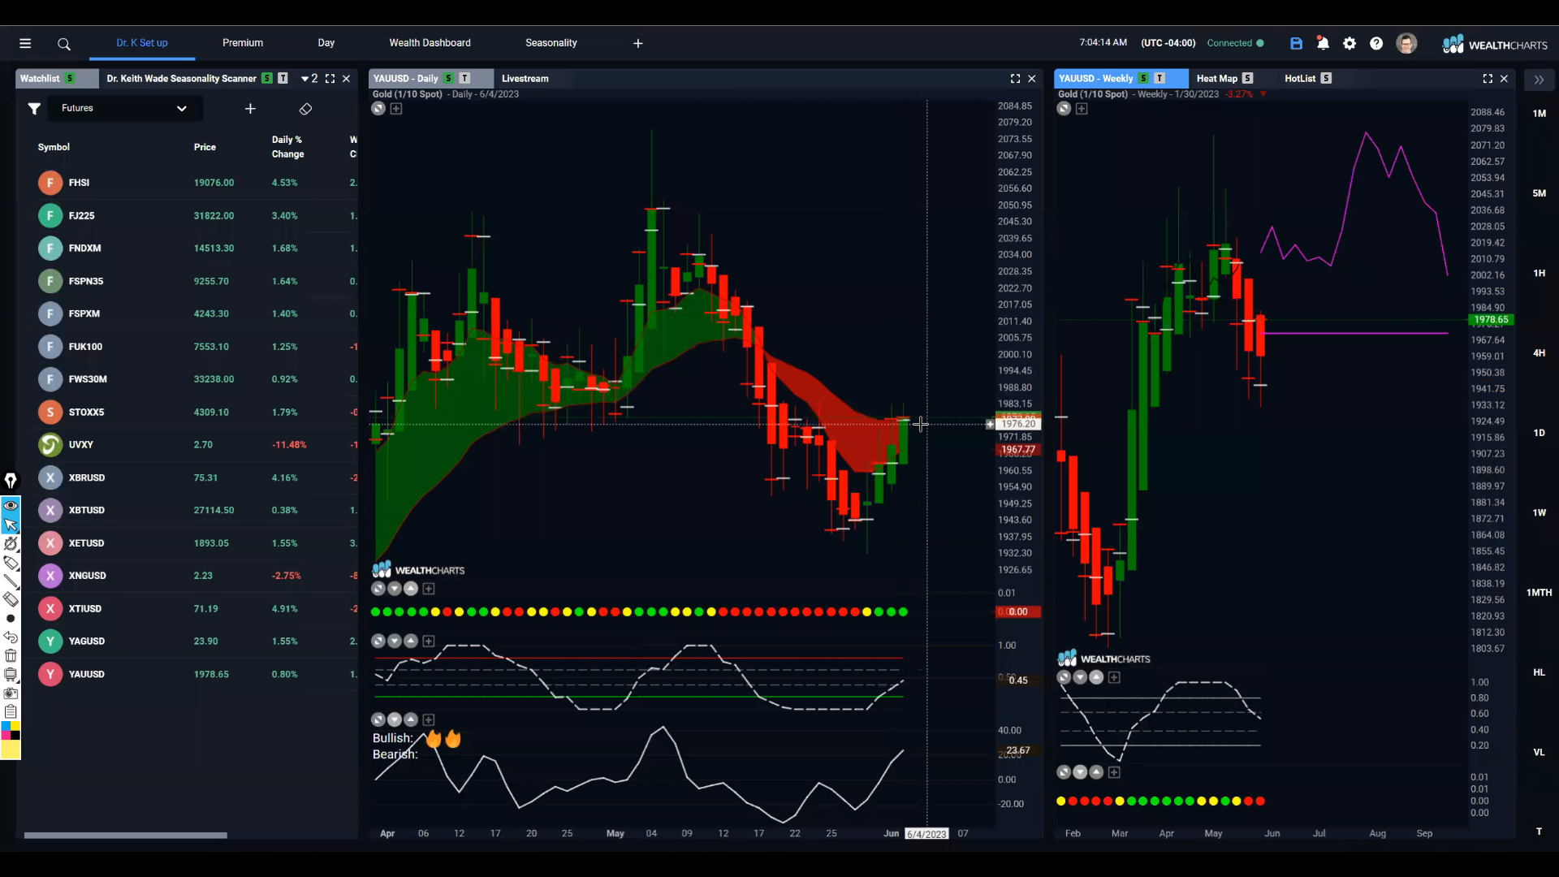
Task: Open the user profile avatar
Action: pos(1406,44)
